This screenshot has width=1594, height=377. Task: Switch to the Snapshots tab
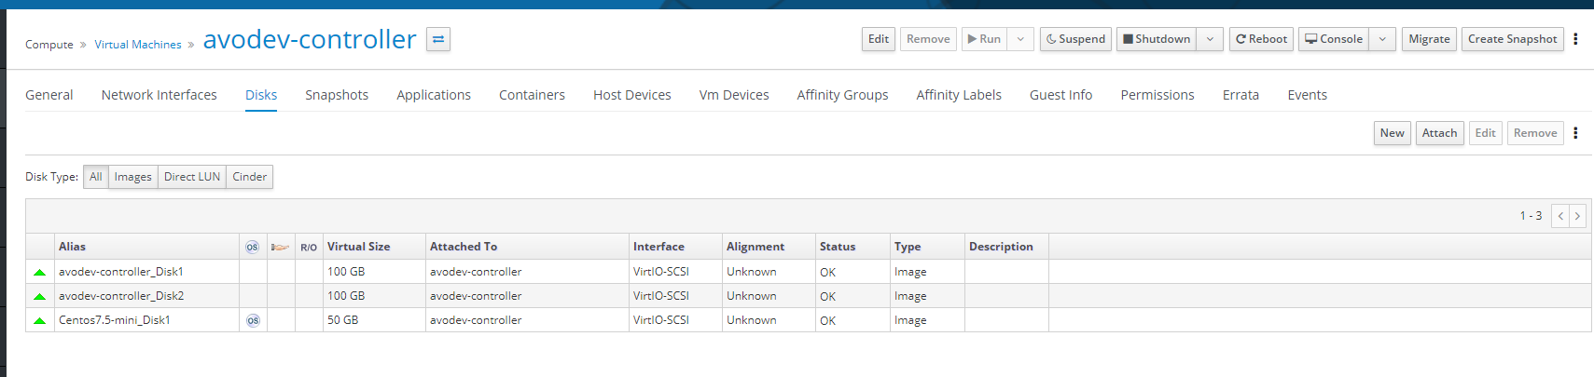(337, 95)
